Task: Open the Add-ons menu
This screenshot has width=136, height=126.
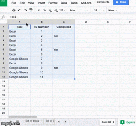Action: [86, 3]
